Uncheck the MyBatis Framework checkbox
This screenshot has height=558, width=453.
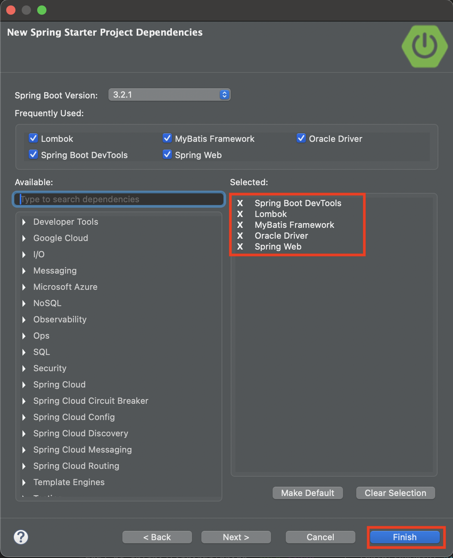167,138
